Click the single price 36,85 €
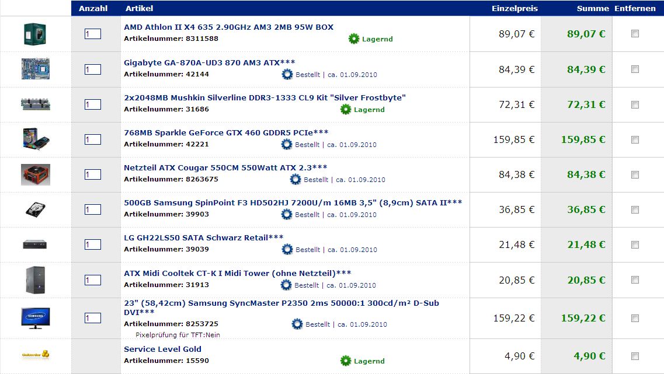The height and width of the screenshot is (374, 664). [x=517, y=209]
